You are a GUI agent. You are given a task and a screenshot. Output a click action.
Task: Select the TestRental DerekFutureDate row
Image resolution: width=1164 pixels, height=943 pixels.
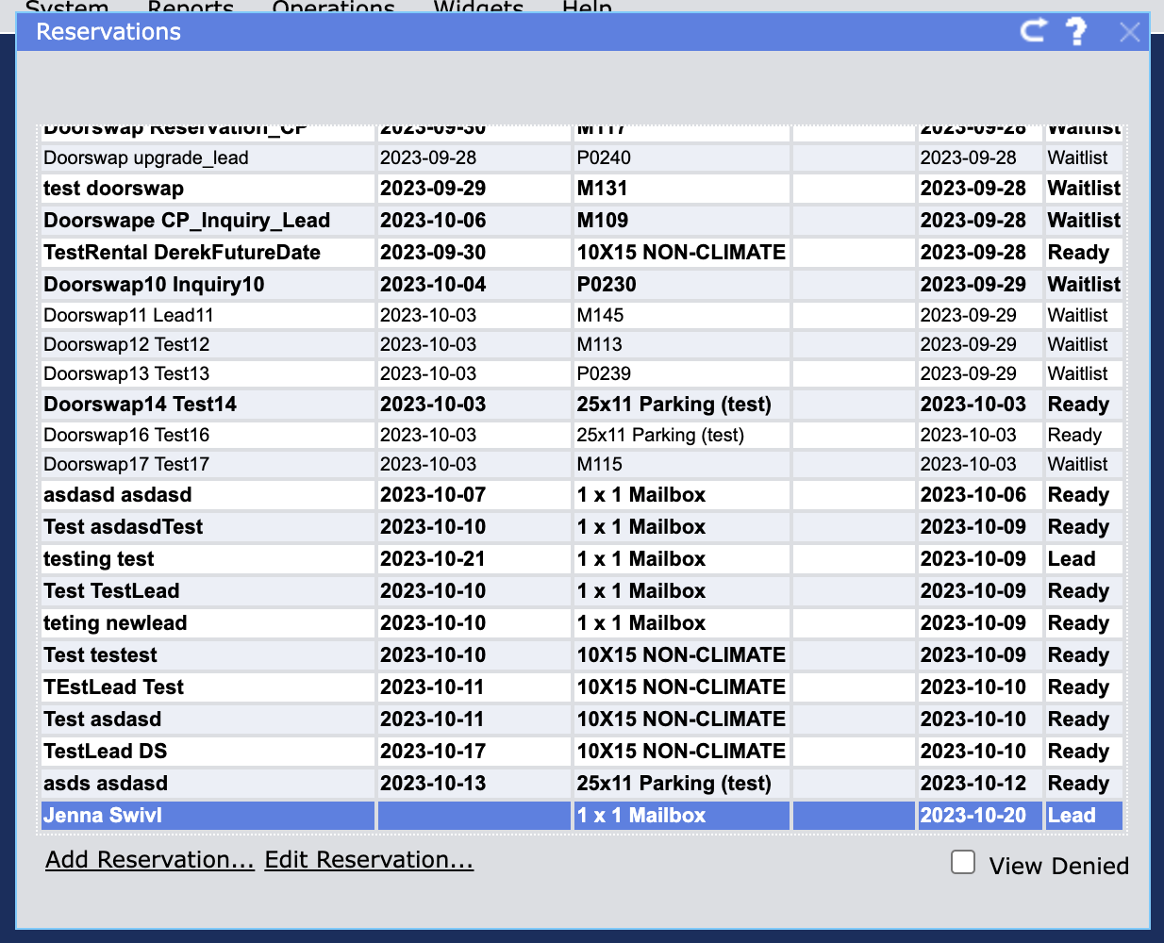[x=182, y=253]
